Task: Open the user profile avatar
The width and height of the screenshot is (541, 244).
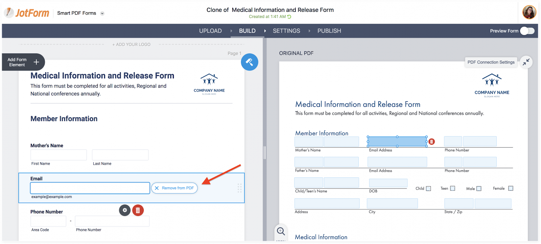Action: (529, 13)
